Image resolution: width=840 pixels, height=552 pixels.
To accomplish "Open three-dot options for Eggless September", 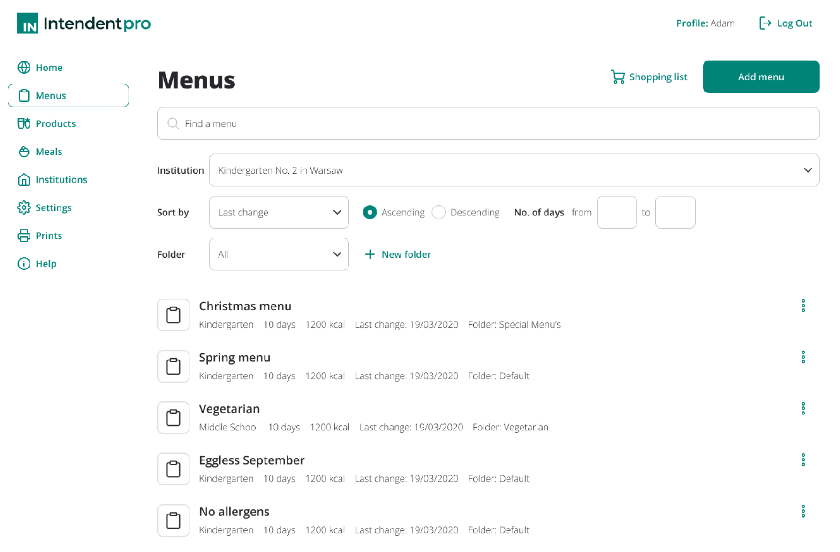I will [x=803, y=460].
